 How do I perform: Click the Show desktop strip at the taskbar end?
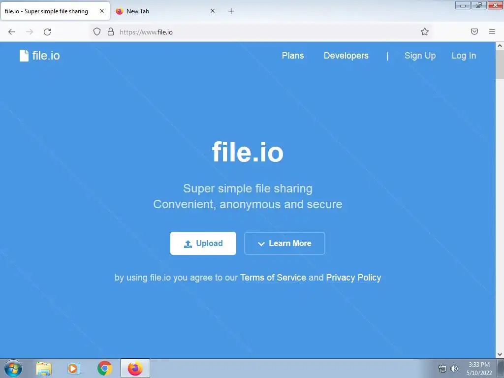coord(501,369)
